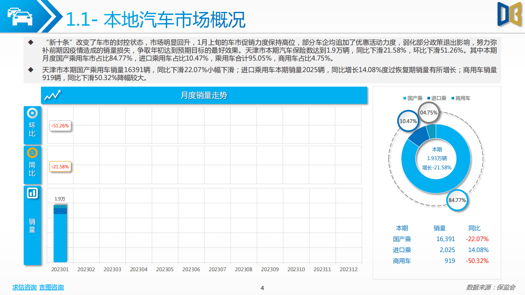Click the 国产乘 table row label
525x295 pixels.
click(x=402, y=239)
